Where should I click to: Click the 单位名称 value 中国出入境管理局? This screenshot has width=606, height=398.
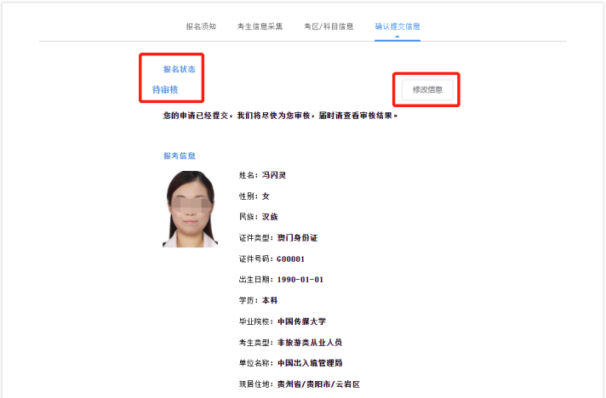(310, 363)
